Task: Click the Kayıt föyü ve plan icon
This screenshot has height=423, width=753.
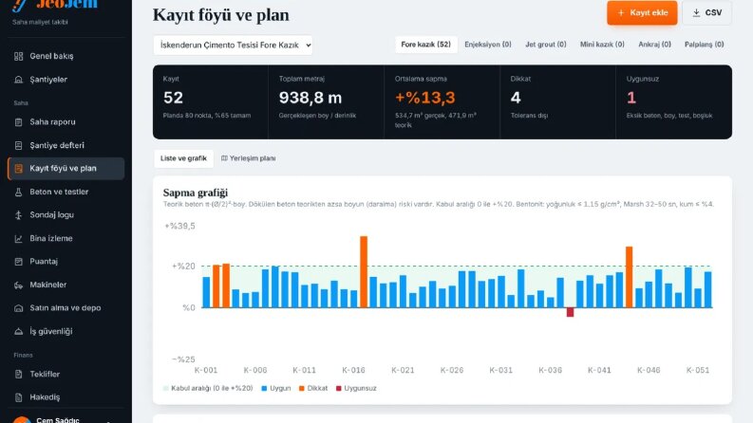Action: [18, 168]
